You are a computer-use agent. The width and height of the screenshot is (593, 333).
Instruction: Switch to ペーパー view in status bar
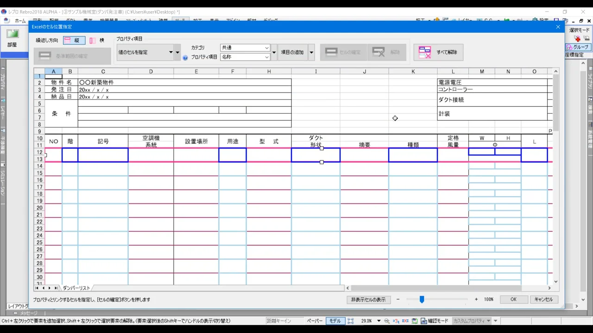point(315,321)
